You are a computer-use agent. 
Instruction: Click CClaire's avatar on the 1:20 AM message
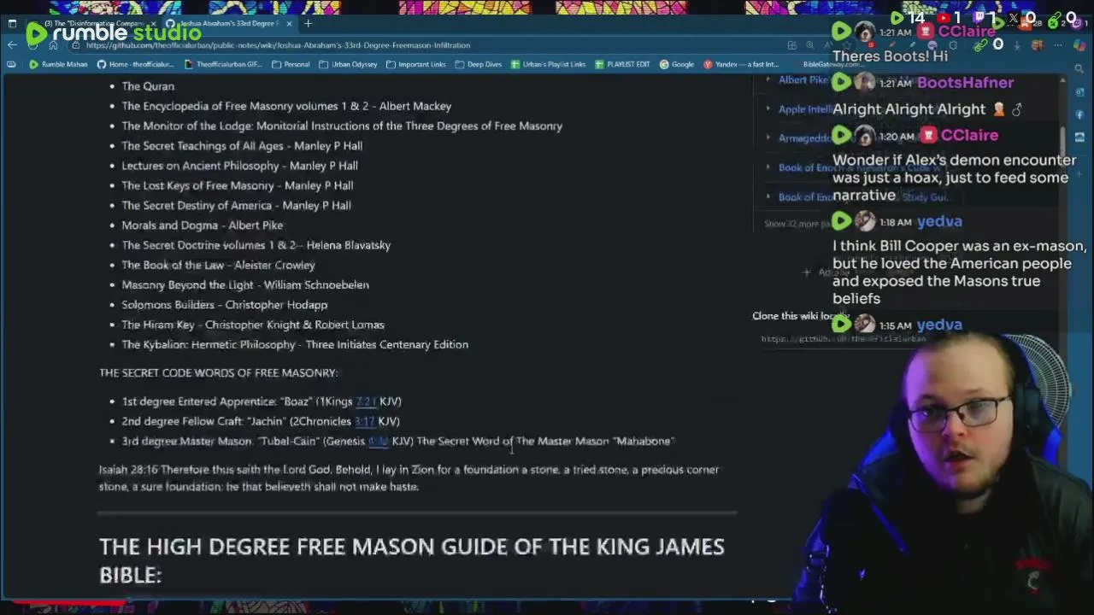(x=865, y=136)
